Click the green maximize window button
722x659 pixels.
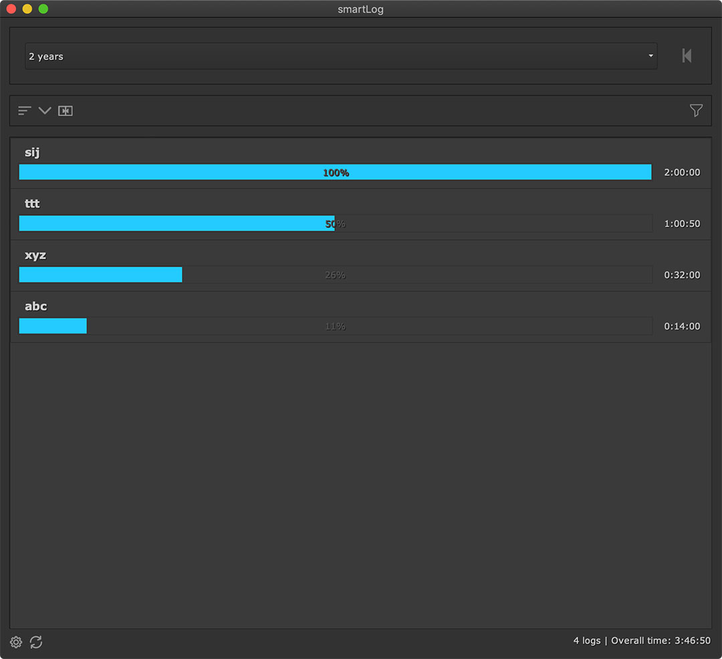pyautogui.click(x=43, y=9)
